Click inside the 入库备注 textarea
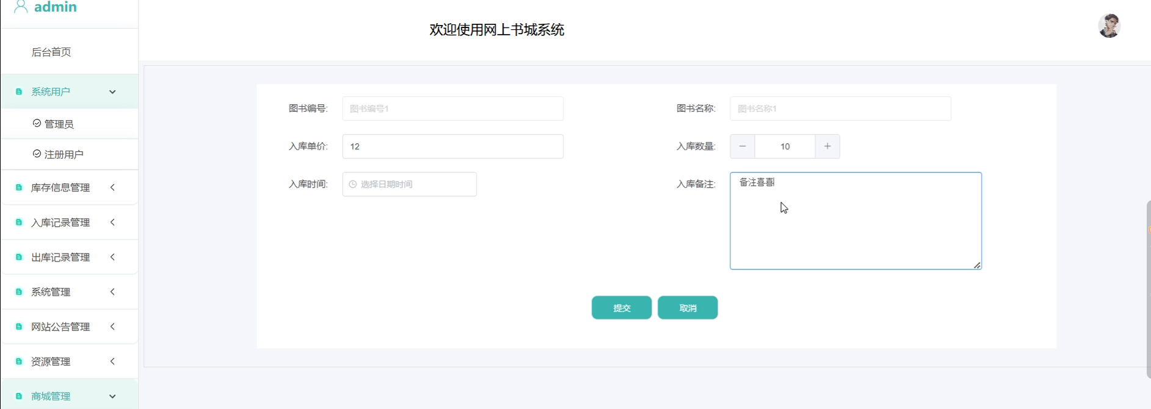The height and width of the screenshot is (409, 1151). 855,221
